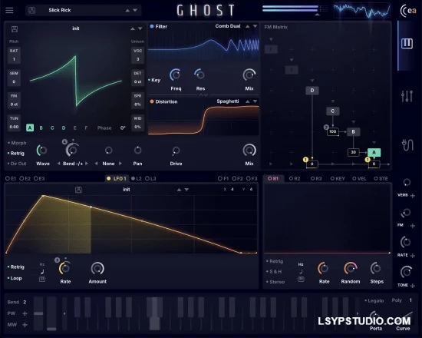This screenshot has width=422, height=338.
Task: Click green FM matrix node A
Action: click(374, 152)
